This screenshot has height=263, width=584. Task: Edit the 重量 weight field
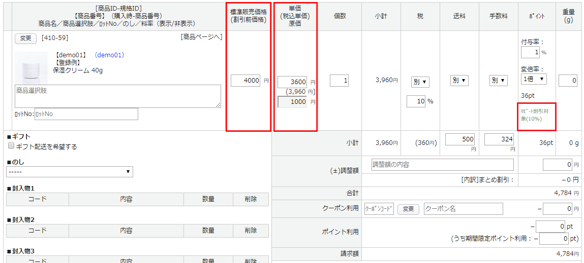tap(568, 81)
